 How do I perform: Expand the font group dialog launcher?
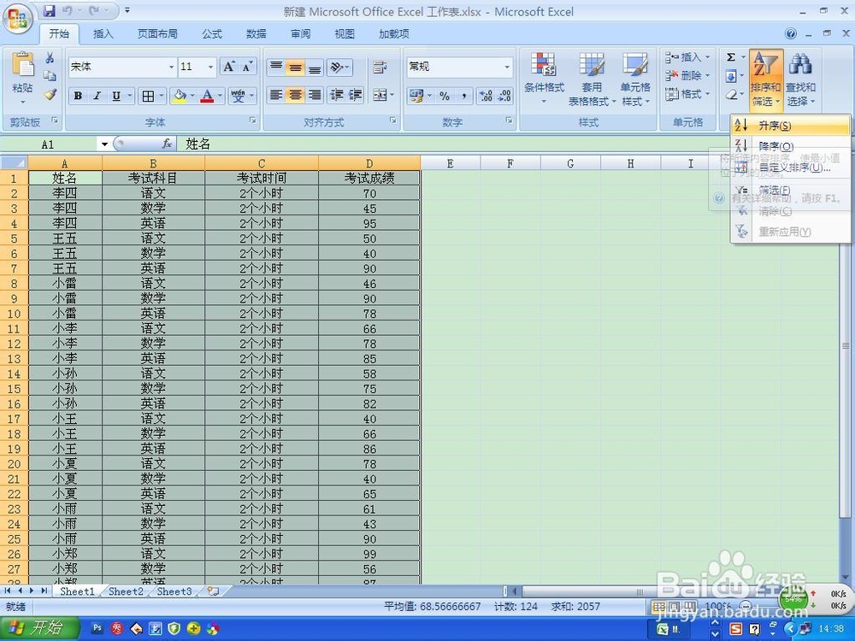coord(253,120)
